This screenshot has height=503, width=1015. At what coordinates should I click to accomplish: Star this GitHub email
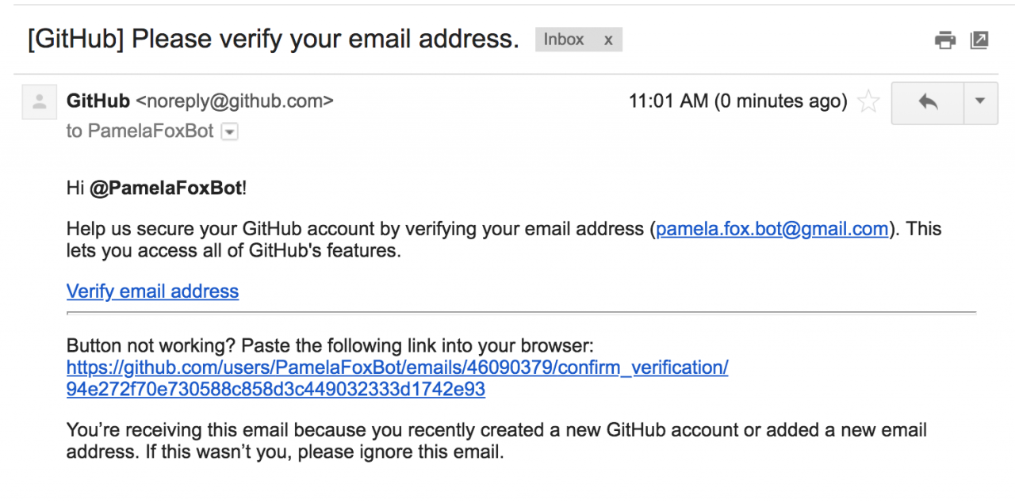coord(869,101)
